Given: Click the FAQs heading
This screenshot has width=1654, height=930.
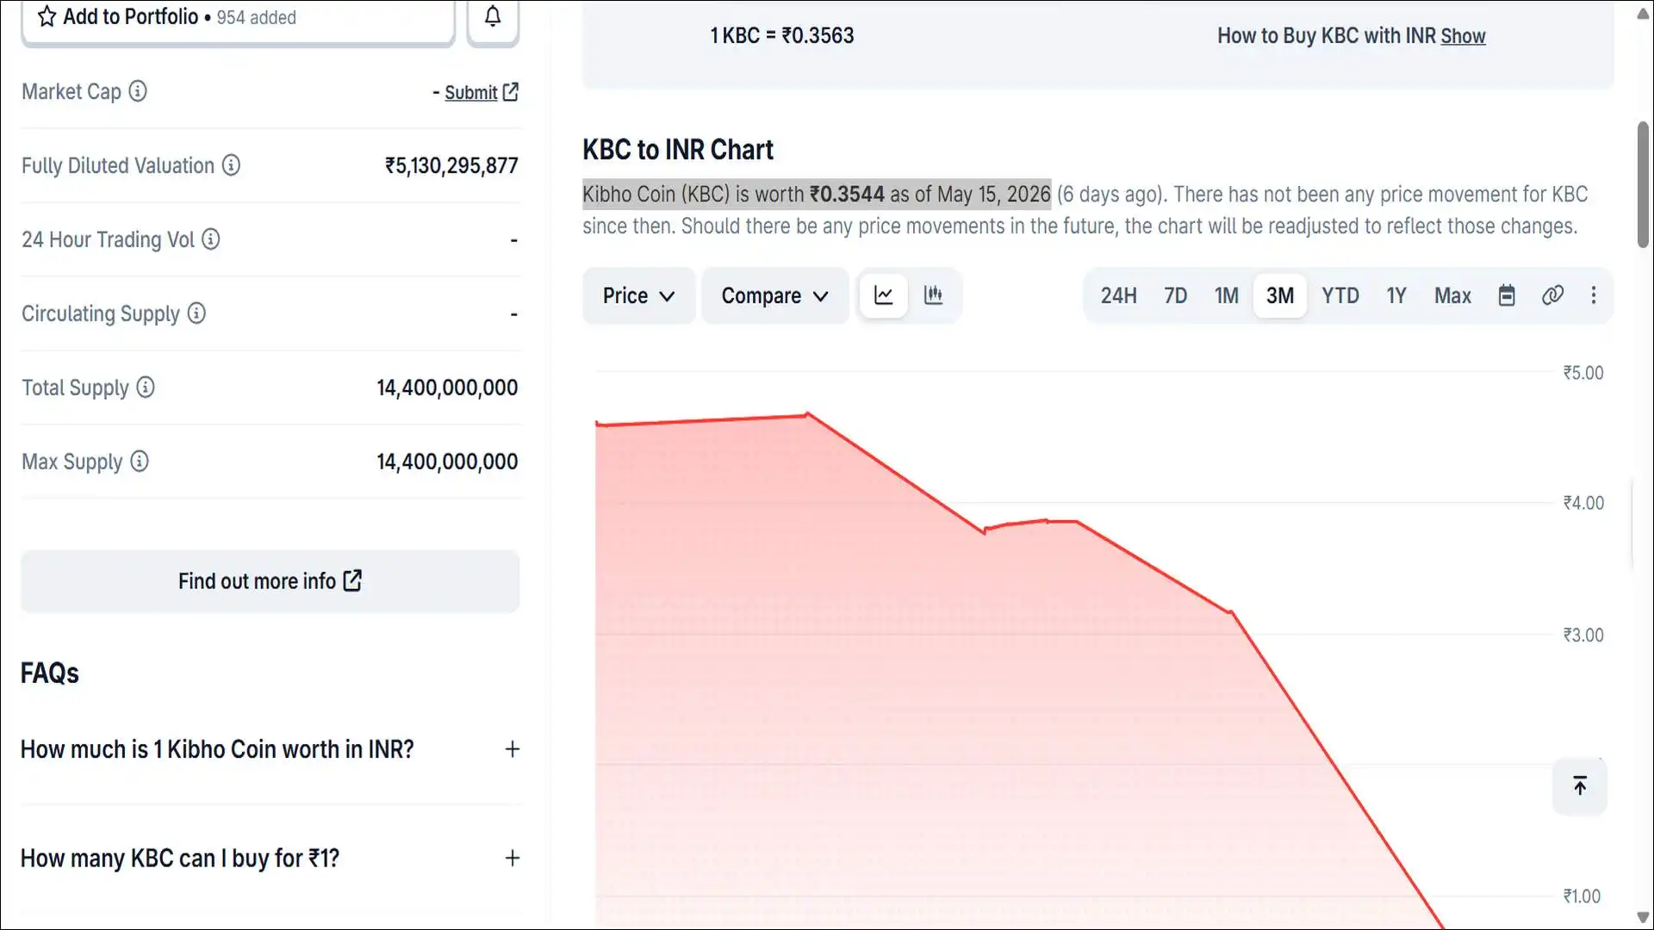Looking at the screenshot, I should 50,673.
